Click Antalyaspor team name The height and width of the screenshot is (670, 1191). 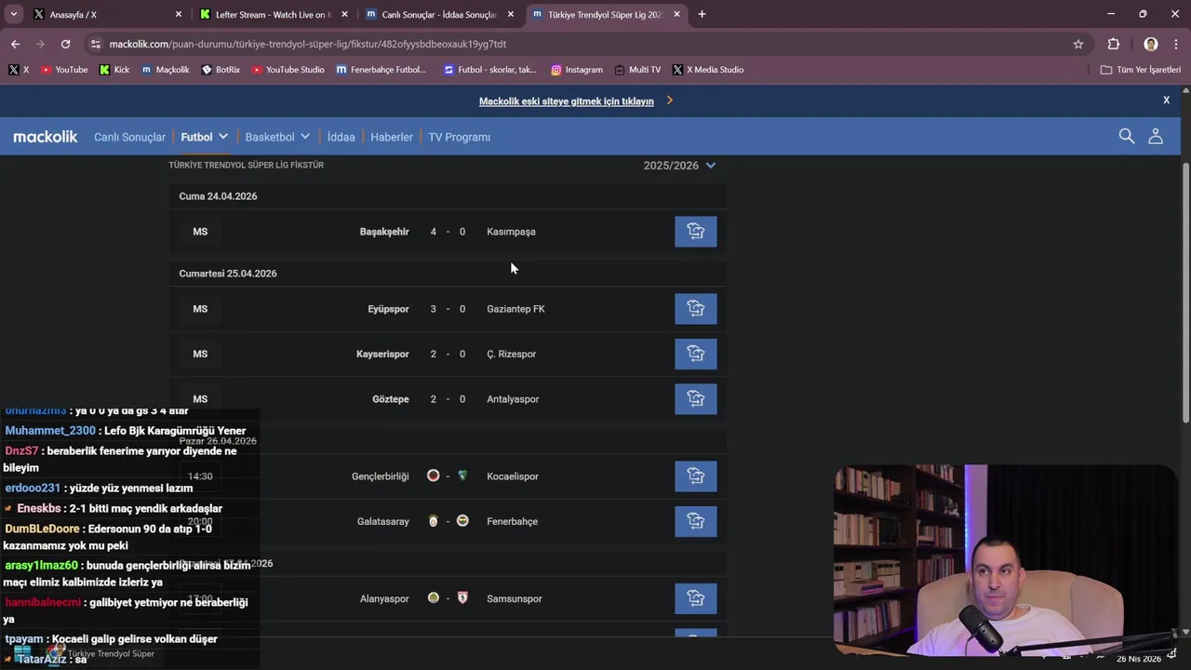click(513, 399)
